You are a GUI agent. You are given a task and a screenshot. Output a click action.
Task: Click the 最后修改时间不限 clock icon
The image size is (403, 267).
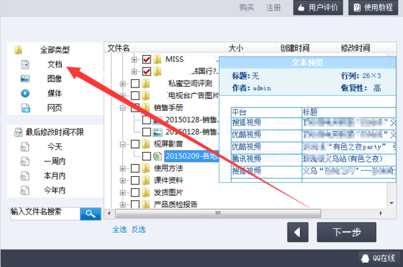pos(18,132)
